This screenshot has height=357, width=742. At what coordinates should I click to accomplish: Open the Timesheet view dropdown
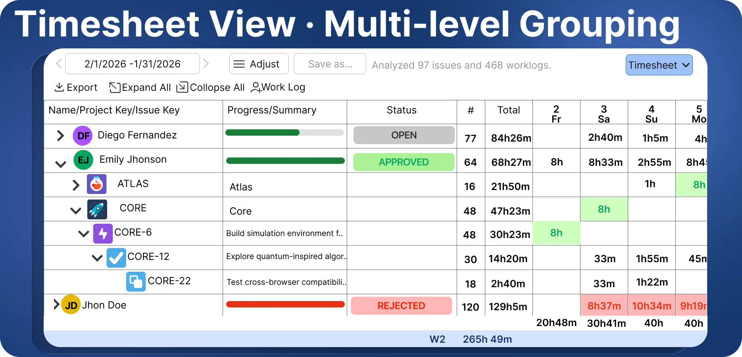click(659, 65)
